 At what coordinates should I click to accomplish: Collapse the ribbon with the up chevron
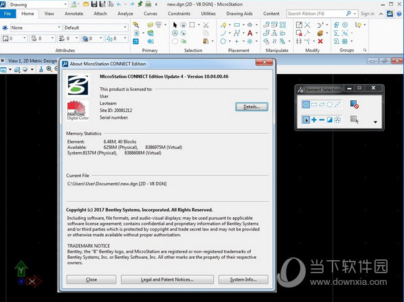point(381,14)
